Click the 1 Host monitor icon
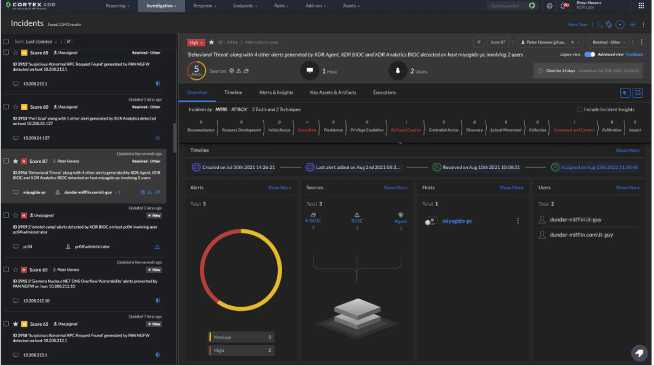The height and width of the screenshot is (365, 654). (x=310, y=71)
